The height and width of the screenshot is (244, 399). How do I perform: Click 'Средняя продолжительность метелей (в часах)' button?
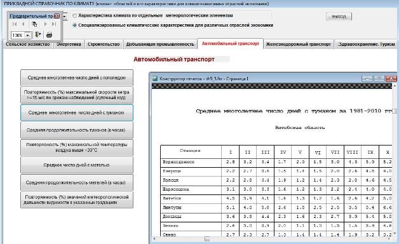pyautogui.click(x=77, y=182)
